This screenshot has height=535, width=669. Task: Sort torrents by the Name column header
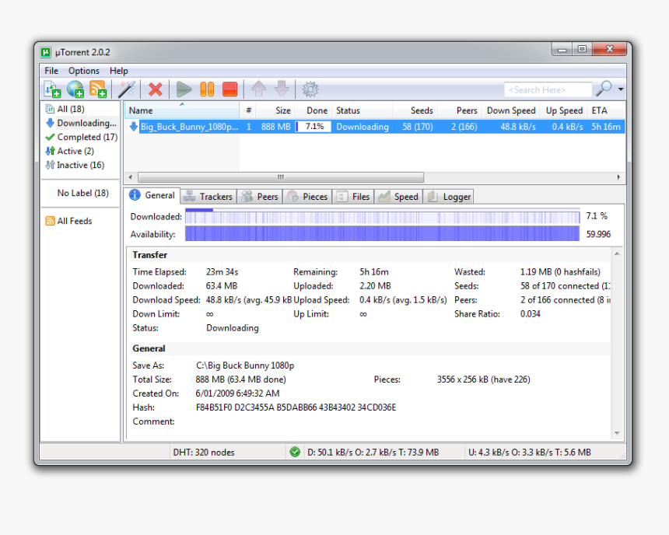coord(182,110)
